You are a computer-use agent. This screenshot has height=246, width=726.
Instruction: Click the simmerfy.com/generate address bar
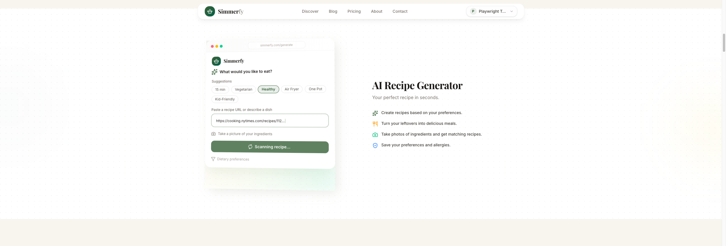pos(277,45)
